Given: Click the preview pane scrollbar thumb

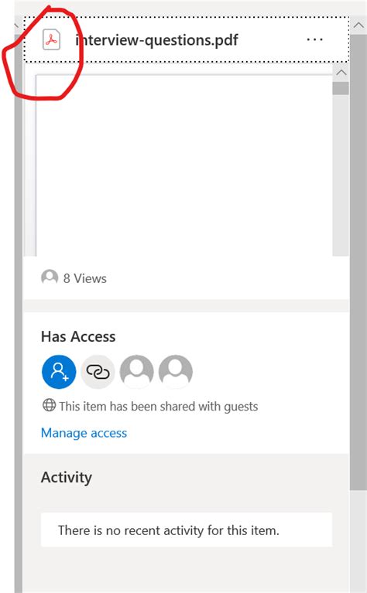Looking at the screenshot, I should pyautogui.click(x=341, y=88).
